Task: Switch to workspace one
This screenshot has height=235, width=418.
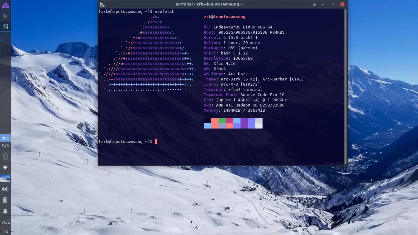Action: 5,138
